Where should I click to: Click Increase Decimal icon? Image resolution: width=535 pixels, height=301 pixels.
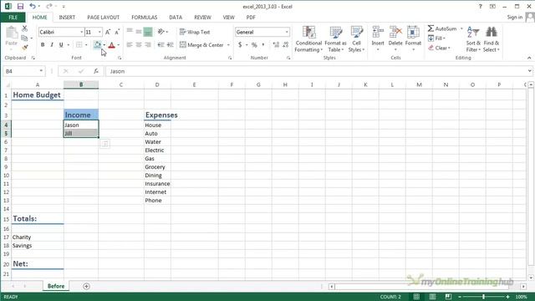[x=276, y=44]
